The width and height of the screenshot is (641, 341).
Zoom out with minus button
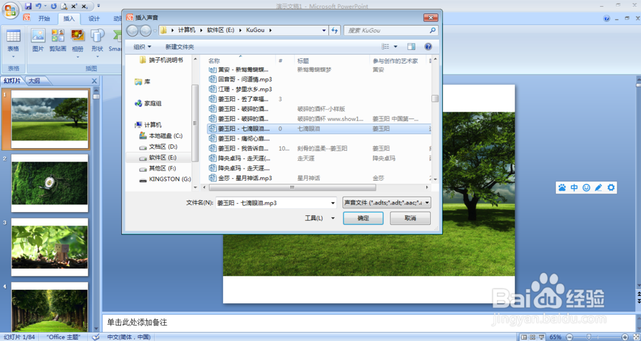click(x=569, y=337)
